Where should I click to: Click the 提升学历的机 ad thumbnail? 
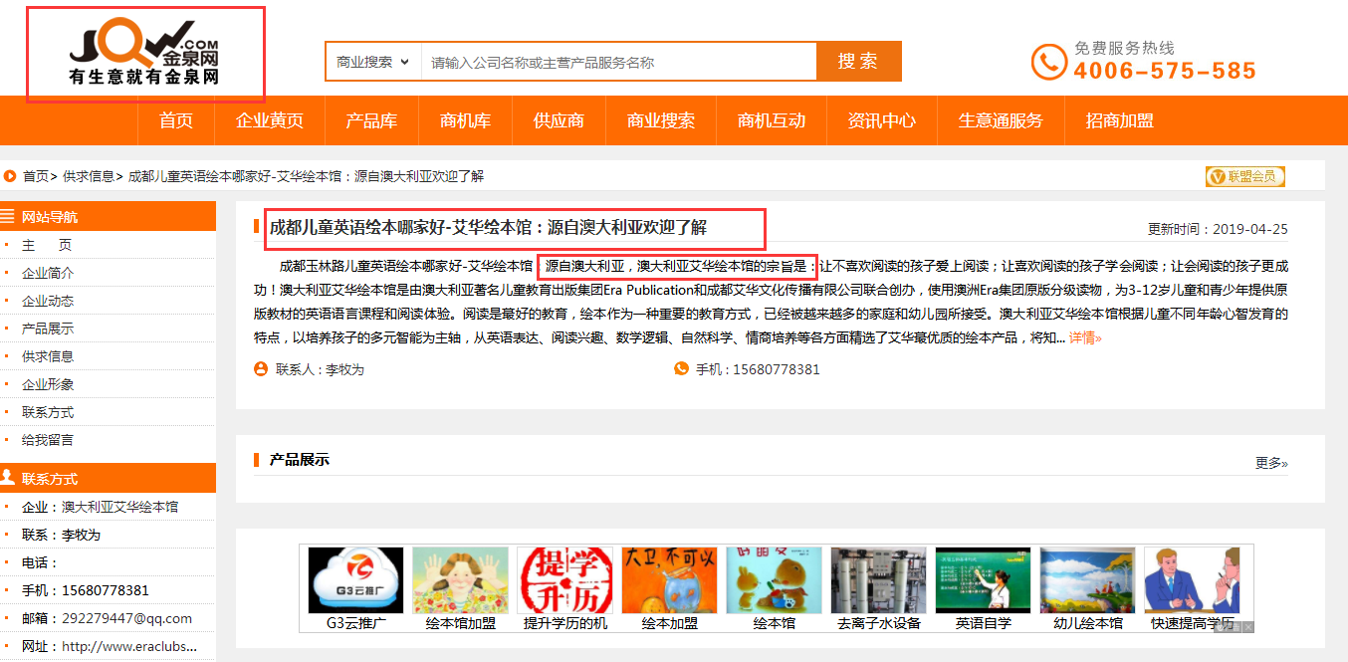pos(565,580)
